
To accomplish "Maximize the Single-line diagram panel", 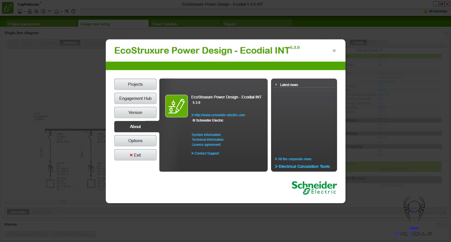I will (x=446, y=33).
